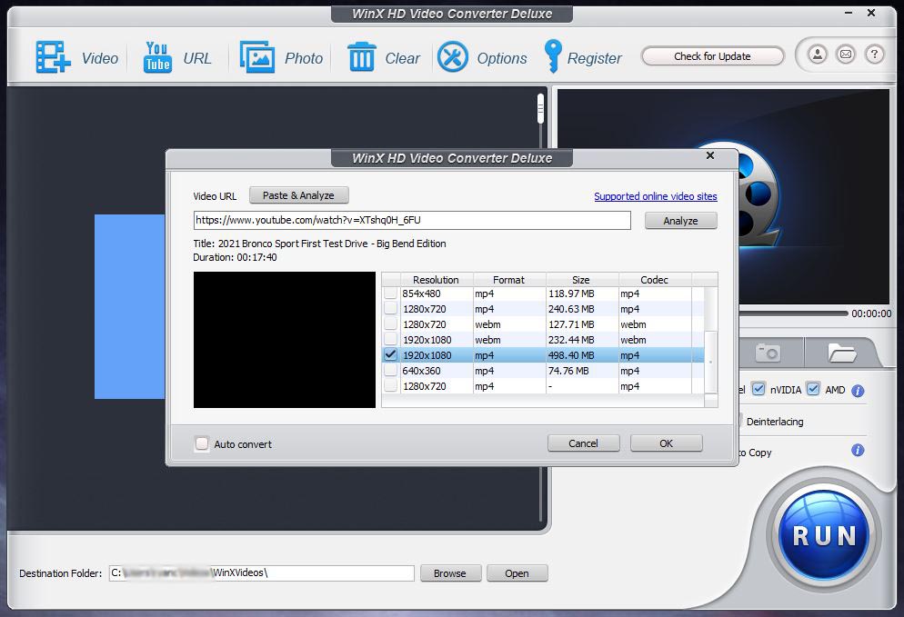This screenshot has height=617, width=904.
Task: Click the Browse destination folder button
Action: click(449, 573)
